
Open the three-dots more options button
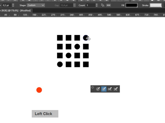pyautogui.click(x=109, y=5)
